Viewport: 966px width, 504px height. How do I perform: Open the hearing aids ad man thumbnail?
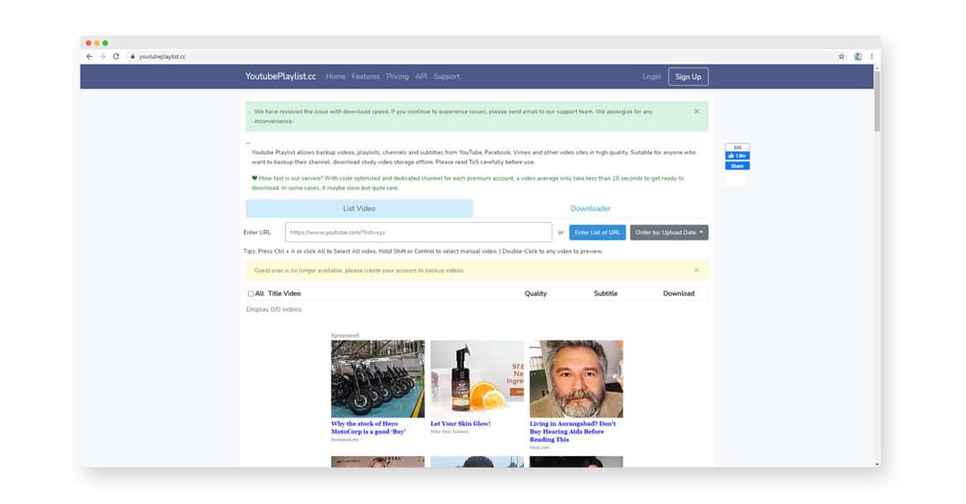576,379
